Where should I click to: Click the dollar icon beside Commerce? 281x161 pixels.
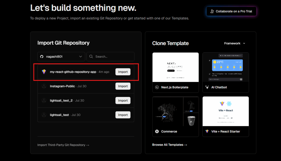157,131
